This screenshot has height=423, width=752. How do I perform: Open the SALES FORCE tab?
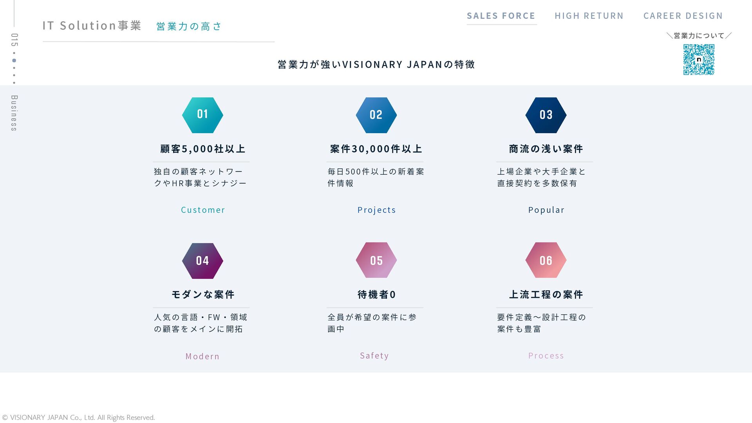point(501,16)
